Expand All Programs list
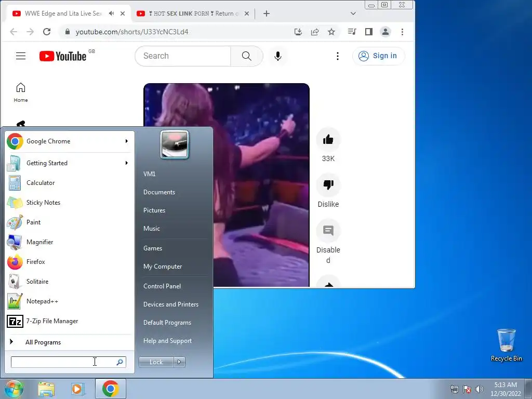This screenshot has width=532, height=399. [70, 342]
